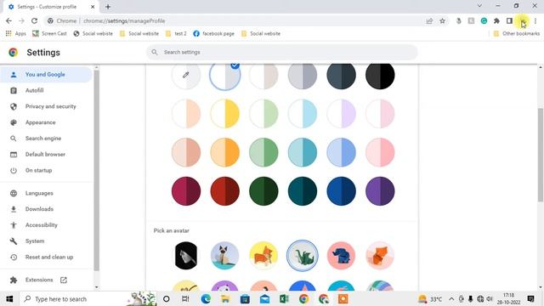Choose the dark red theme color
Viewport: 544px width, 306px height.
point(224,191)
